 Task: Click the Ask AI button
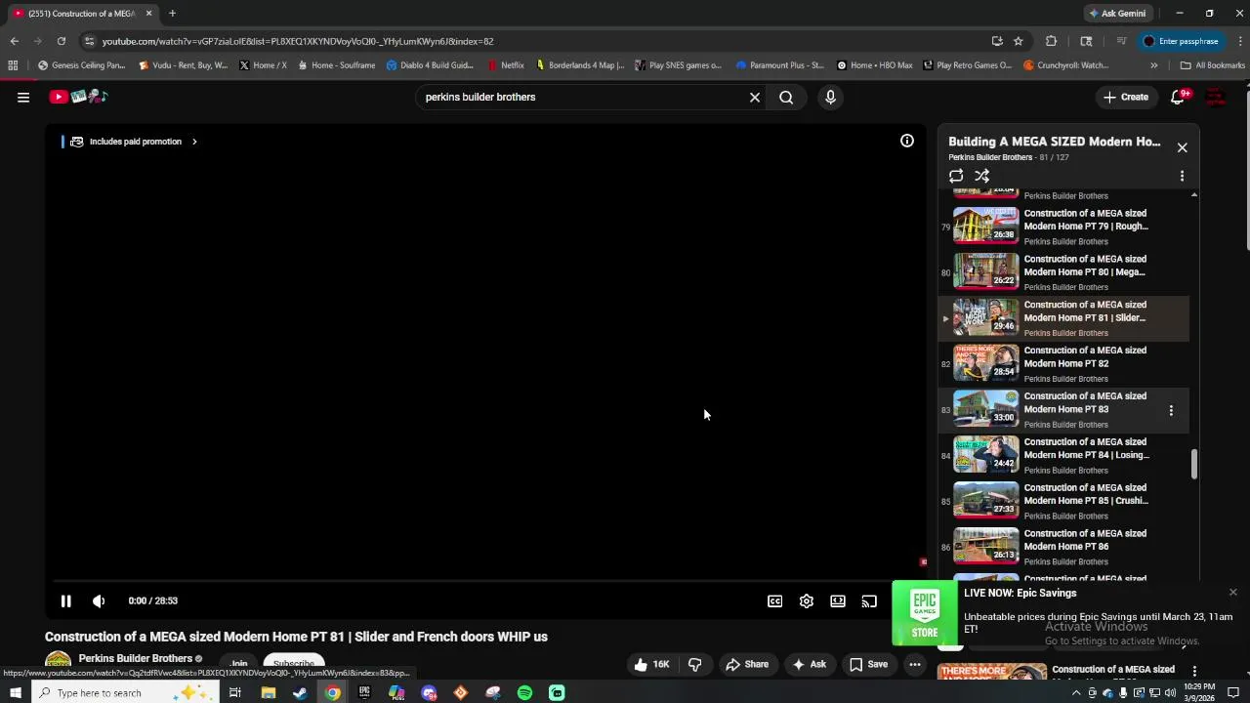tap(809, 664)
